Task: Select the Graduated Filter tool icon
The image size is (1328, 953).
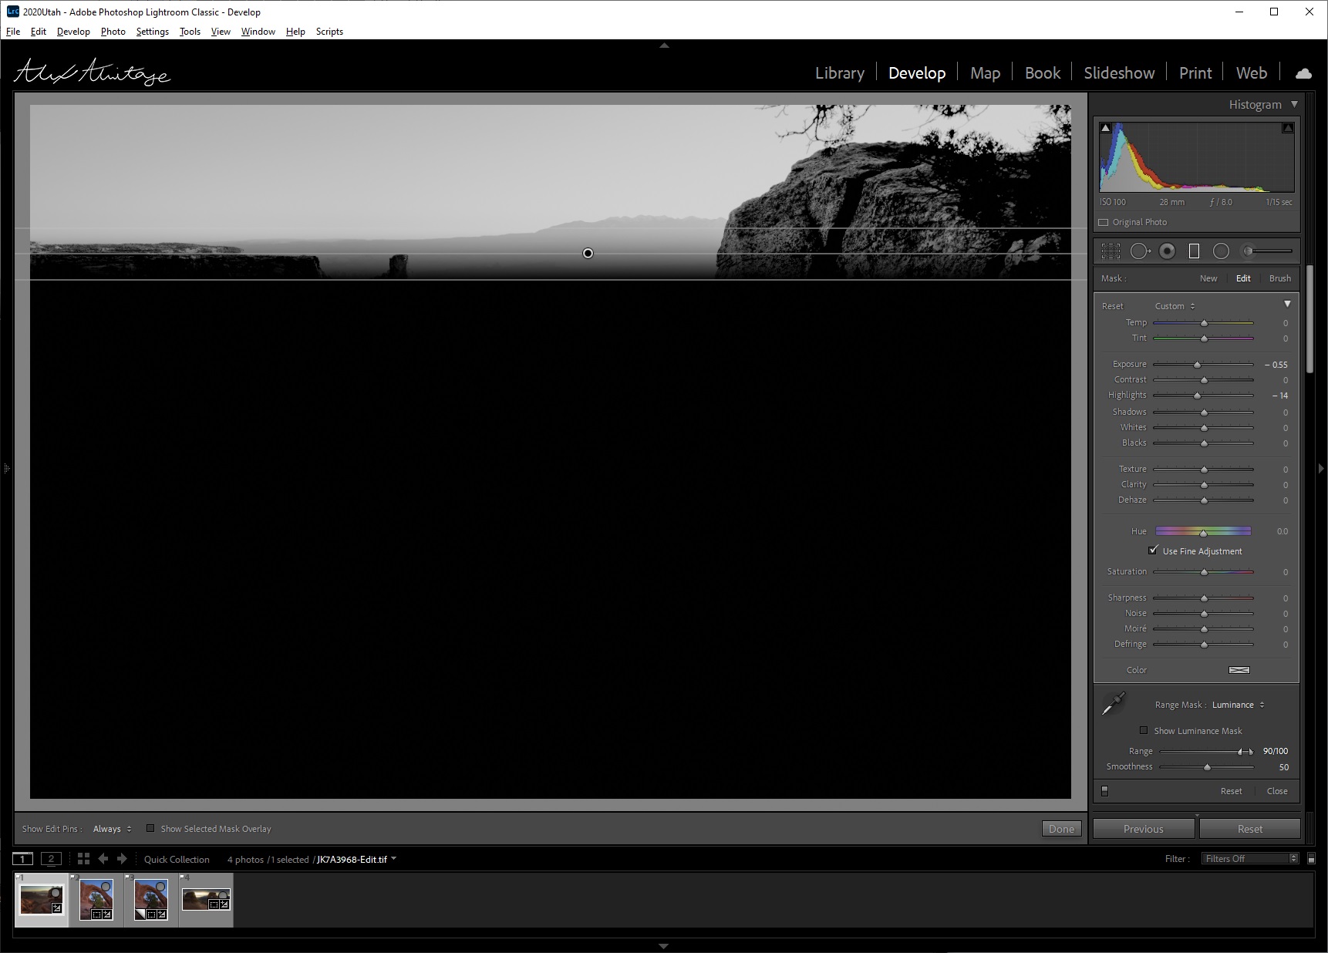Action: [x=1194, y=251]
